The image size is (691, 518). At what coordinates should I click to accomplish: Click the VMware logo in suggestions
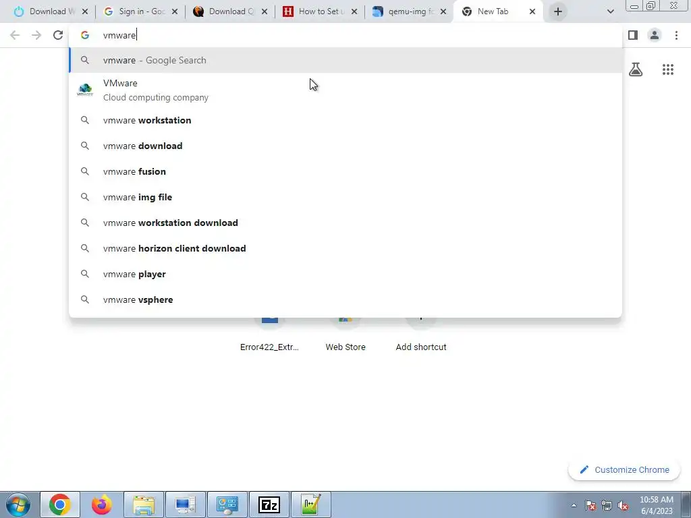pyautogui.click(x=85, y=90)
